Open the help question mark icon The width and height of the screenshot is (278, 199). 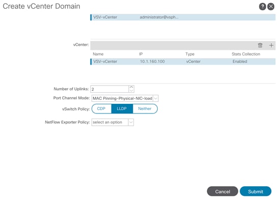pos(262,7)
